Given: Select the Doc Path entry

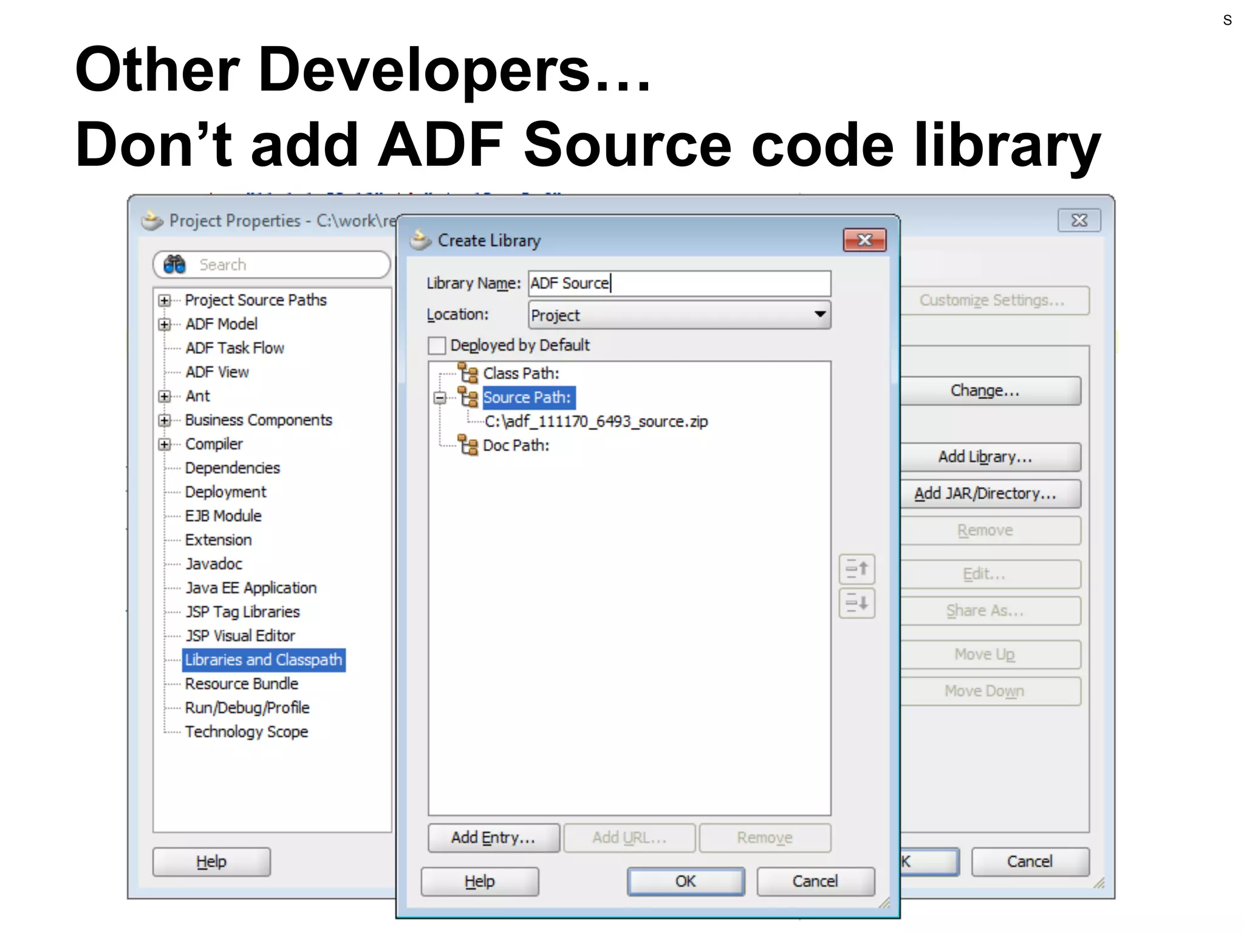Looking at the screenshot, I should click(x=516, y=445).
